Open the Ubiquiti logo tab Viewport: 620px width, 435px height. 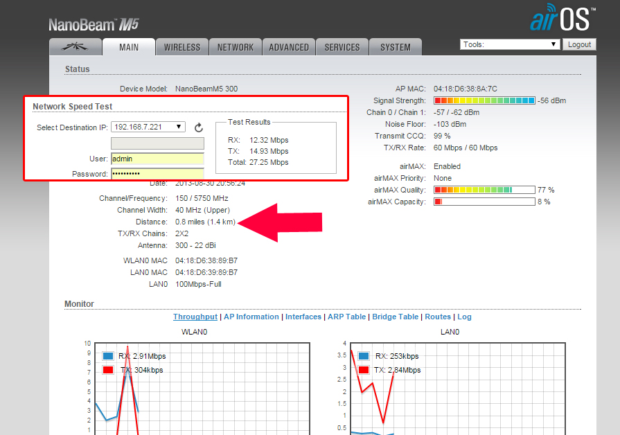[x=75, y=47]
